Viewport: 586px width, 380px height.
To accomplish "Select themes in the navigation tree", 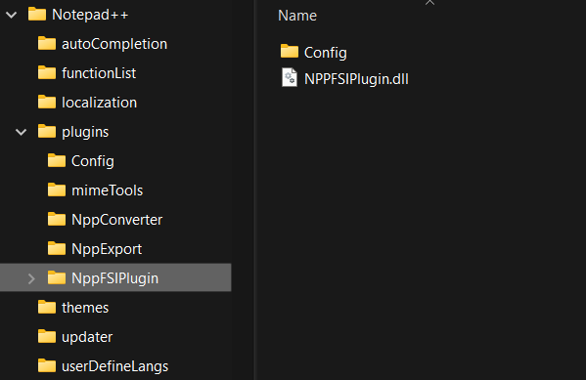I will coord(85,308).
